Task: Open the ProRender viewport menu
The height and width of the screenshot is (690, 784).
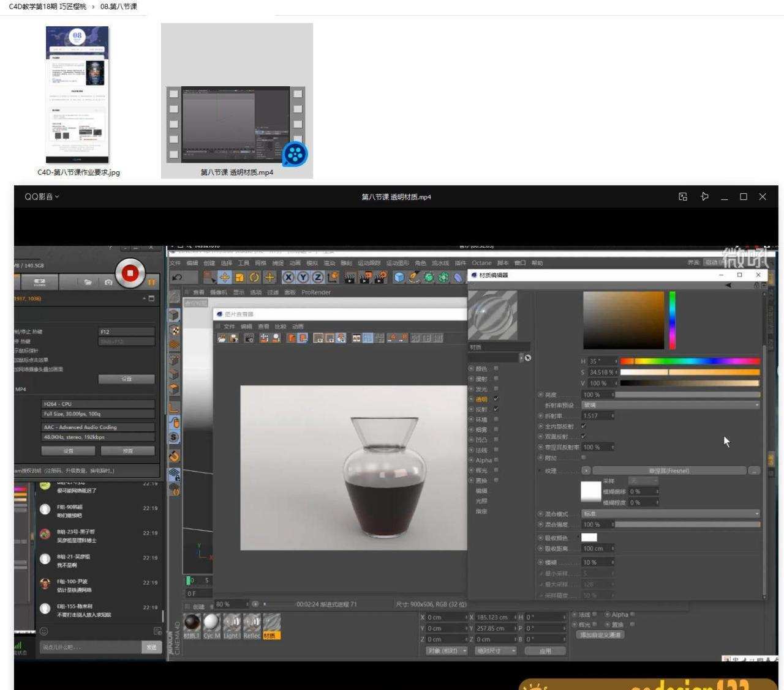Action: [x=316, y=292]
